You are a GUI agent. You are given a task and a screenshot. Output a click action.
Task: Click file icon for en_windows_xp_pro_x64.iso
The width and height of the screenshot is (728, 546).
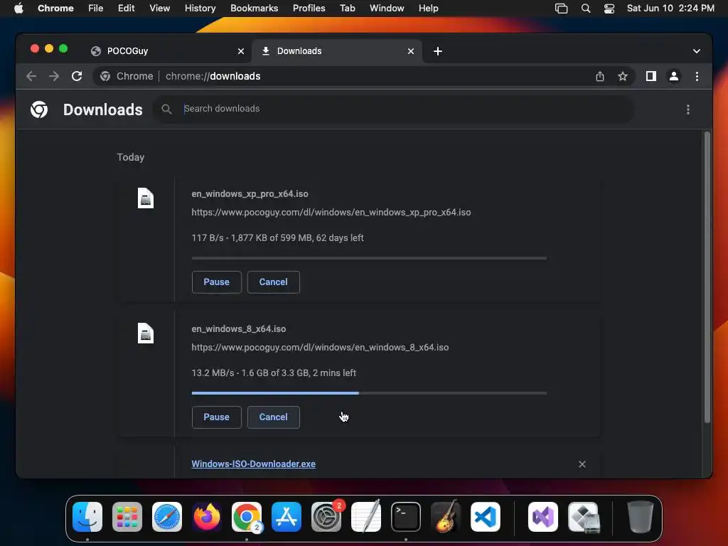(x=145, y=198)
